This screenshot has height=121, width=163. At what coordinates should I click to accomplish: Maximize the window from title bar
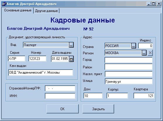[x=154, y=4]
